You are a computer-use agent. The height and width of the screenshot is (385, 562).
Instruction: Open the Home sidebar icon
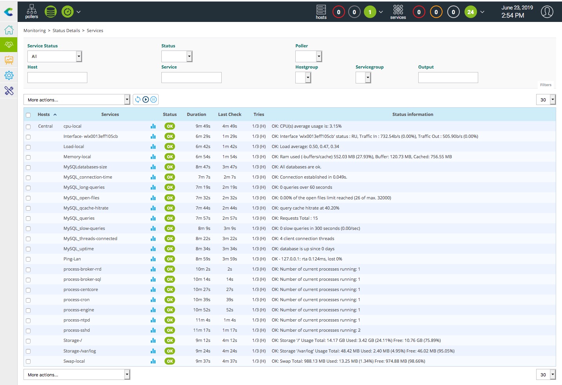pos(9,30)
